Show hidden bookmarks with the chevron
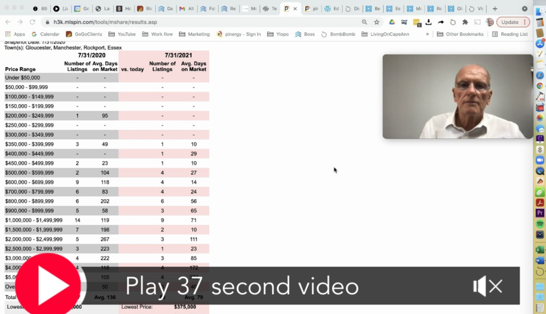The image size is (546, 314). (427, 34)
